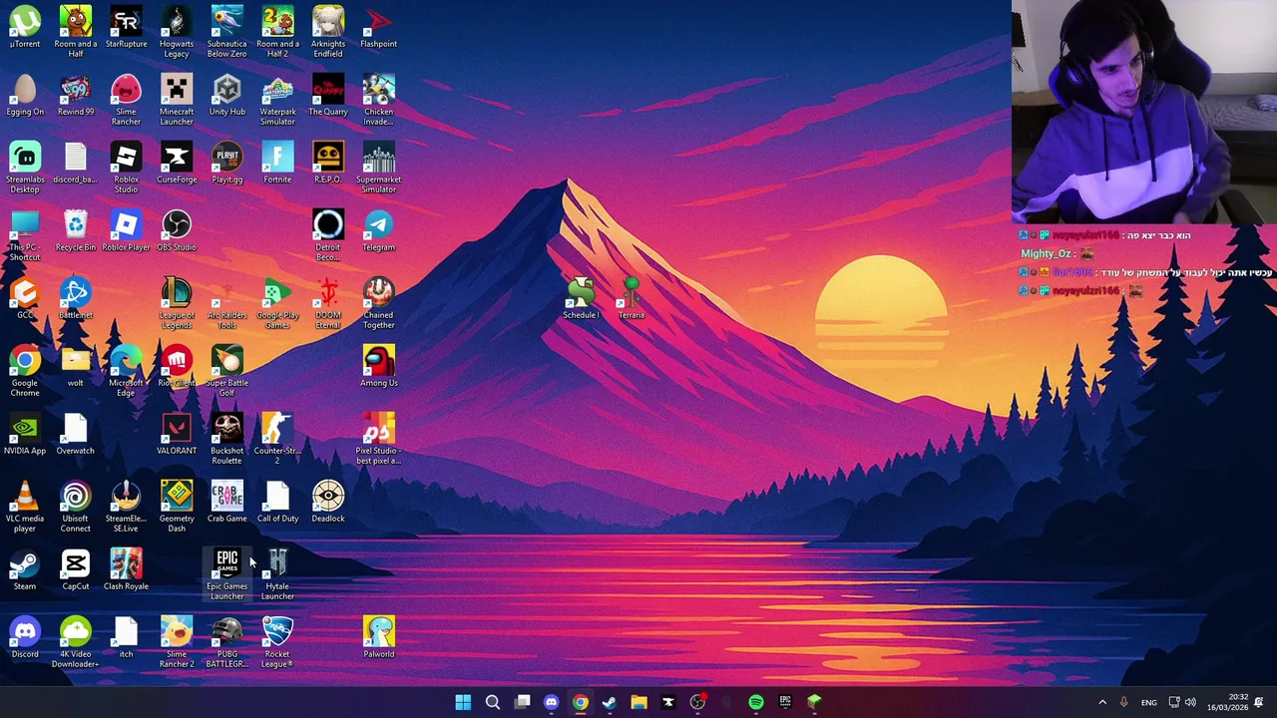
Task: Select the Crab Game desktop icon
Action: click(x=226, y=502)
